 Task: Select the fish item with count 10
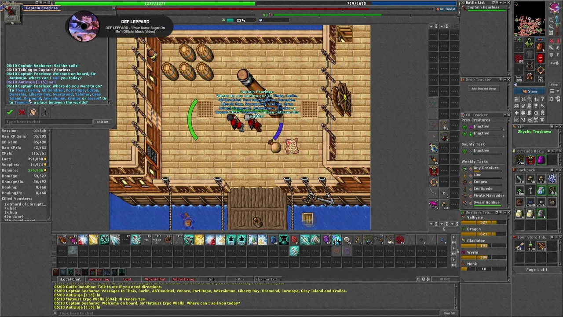point(520,179)
